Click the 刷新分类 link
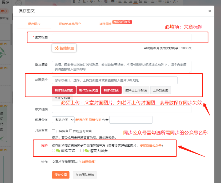The width and height of the screenshot is (221, 183). (x=95, y=120)
